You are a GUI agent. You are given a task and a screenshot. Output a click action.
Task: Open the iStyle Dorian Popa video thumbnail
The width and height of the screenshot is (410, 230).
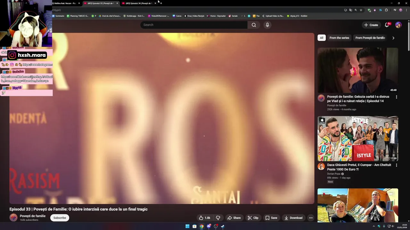pyautogui.click(x=358, y=139)
